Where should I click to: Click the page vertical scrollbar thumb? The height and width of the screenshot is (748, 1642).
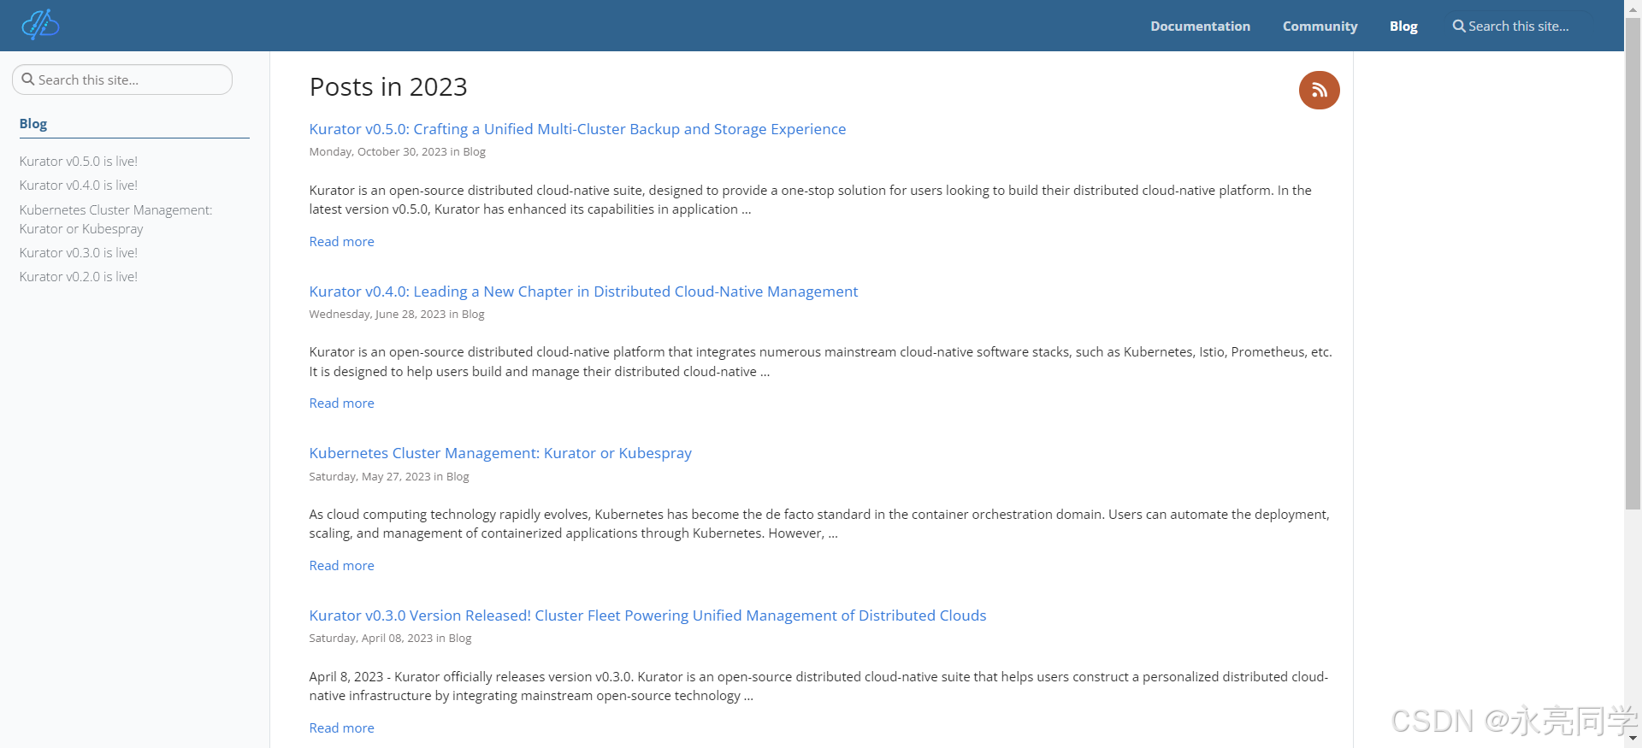pos(1633,263)
